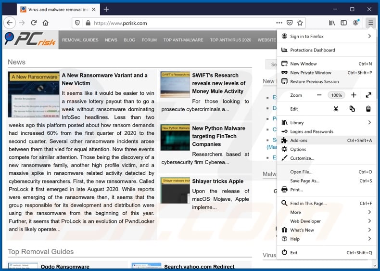Expand the Help submenu

click(327, 239)
